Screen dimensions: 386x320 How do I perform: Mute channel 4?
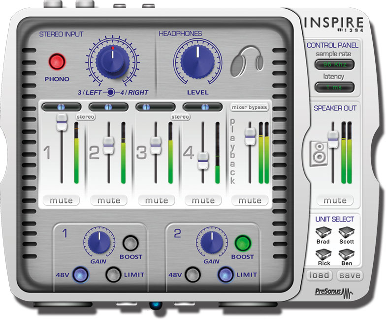203,200
